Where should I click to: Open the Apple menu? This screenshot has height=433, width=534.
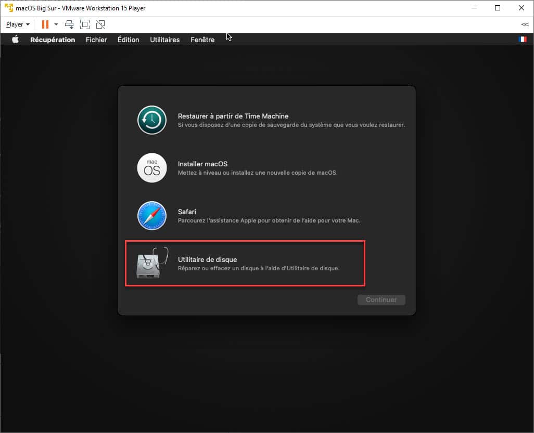pyautogui.click(x=15, y=40)
